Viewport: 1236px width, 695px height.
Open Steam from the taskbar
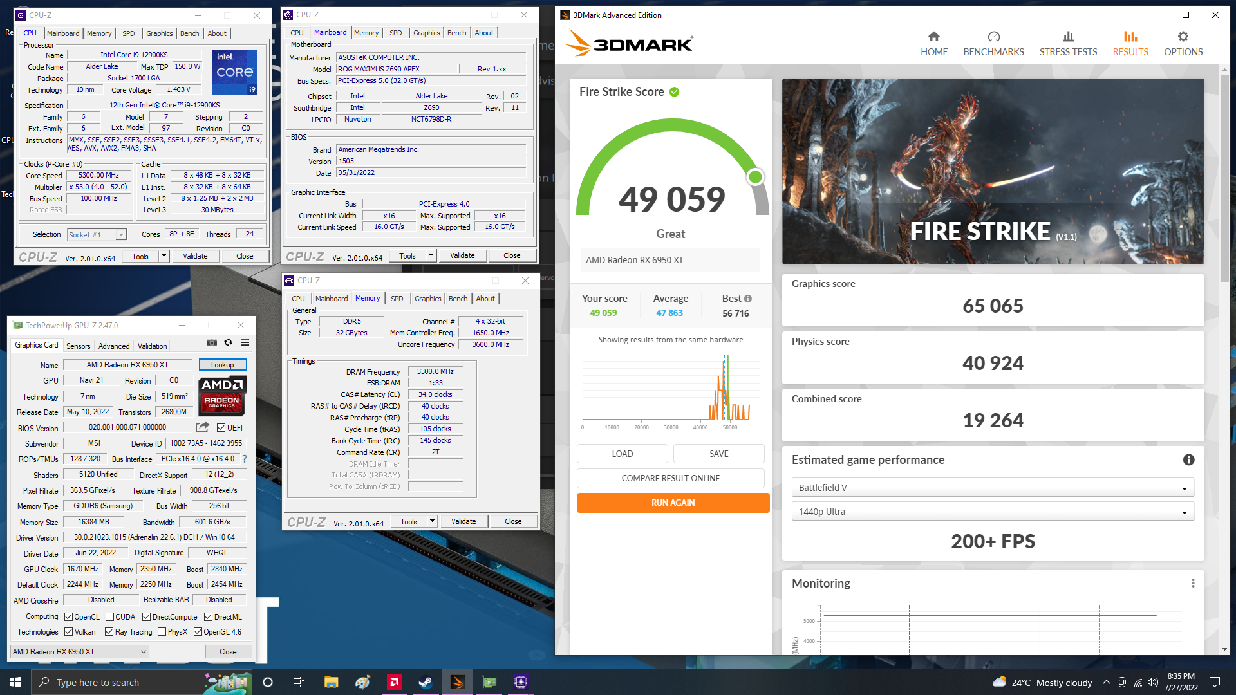(426, 682)
